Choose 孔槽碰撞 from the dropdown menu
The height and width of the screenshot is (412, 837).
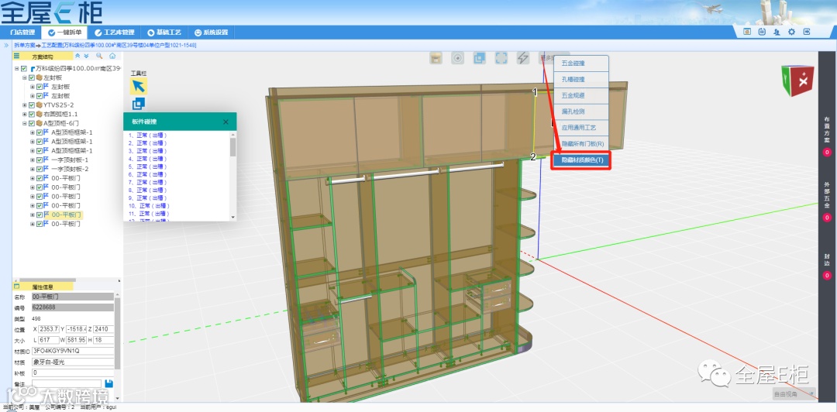click(580, 80)
